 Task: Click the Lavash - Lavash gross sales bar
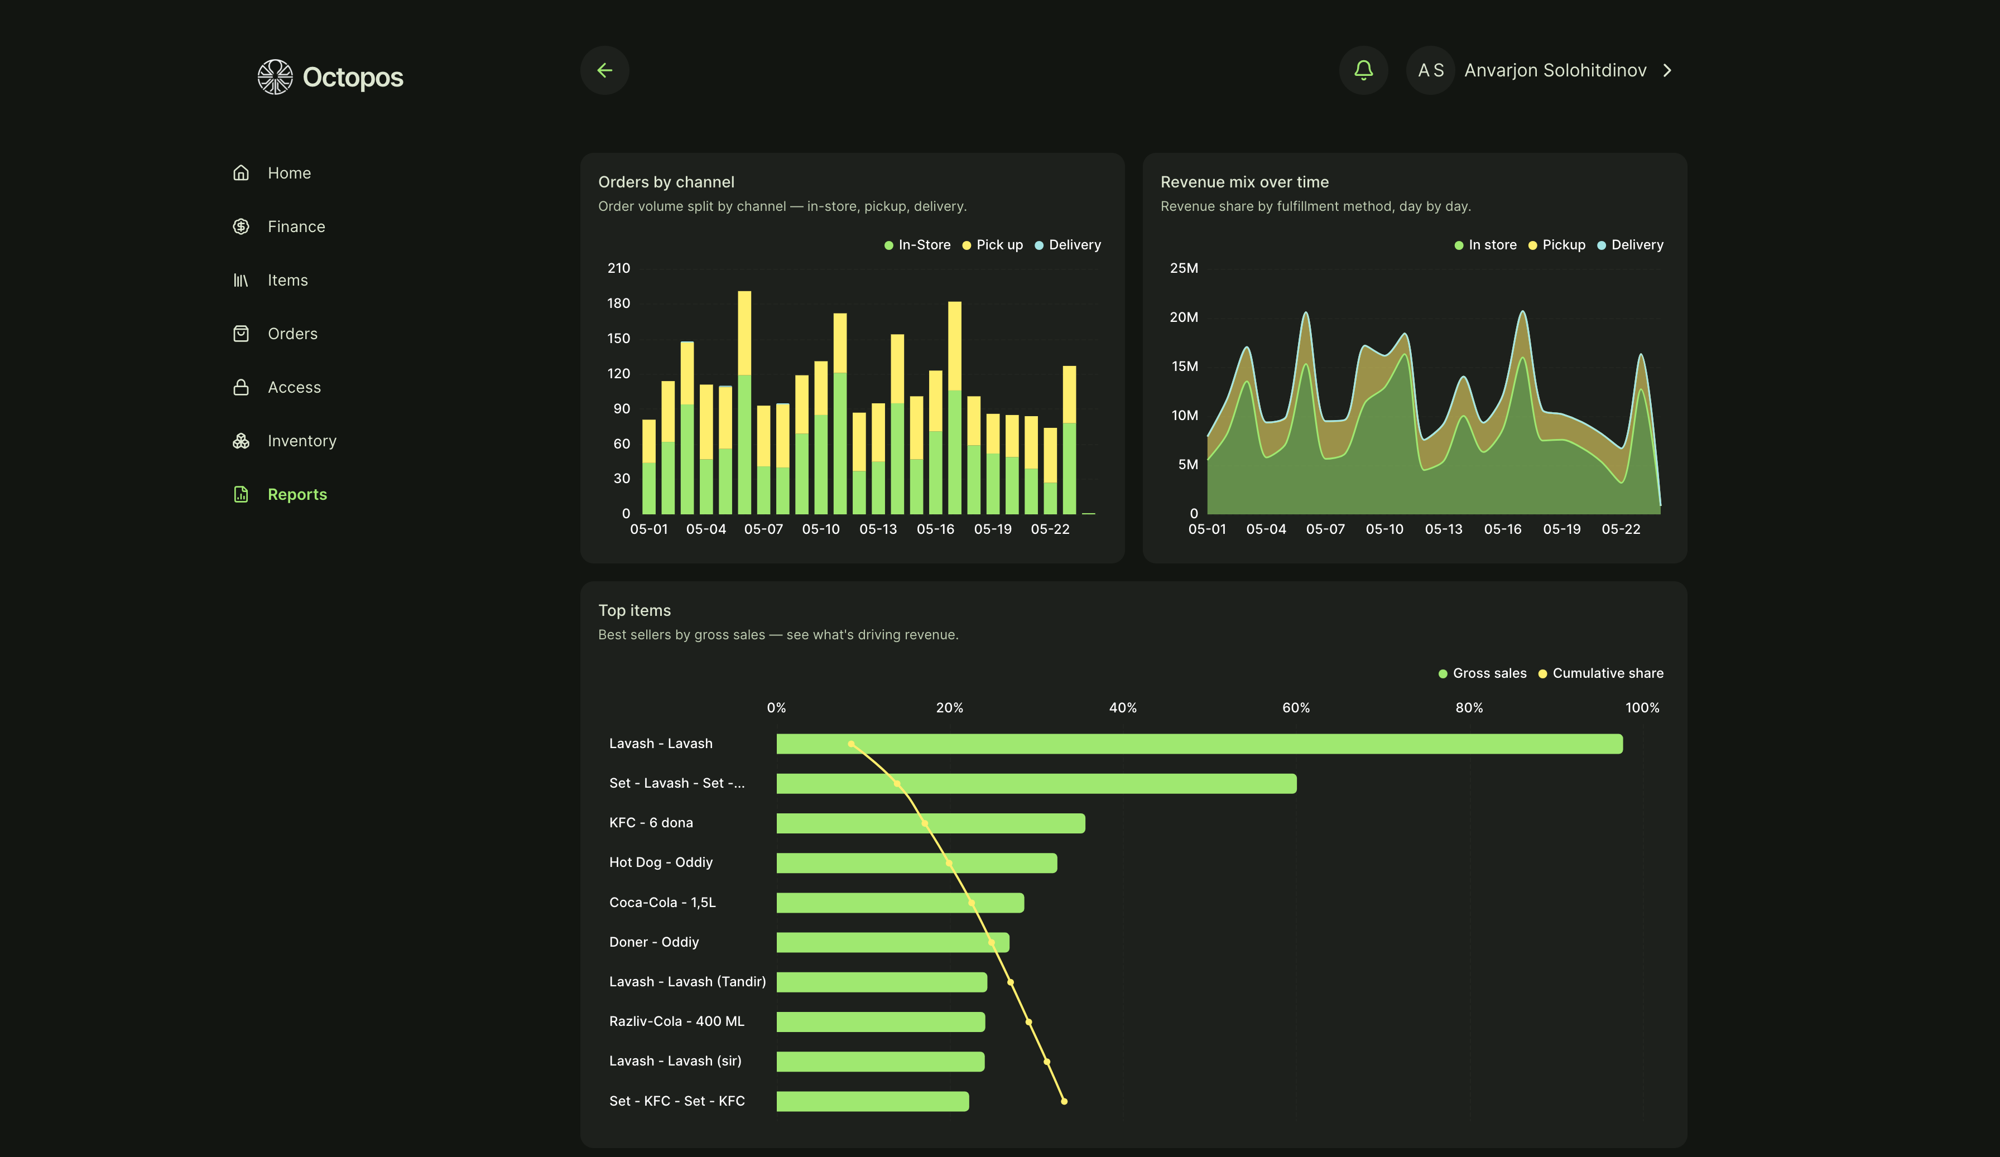1199,744
